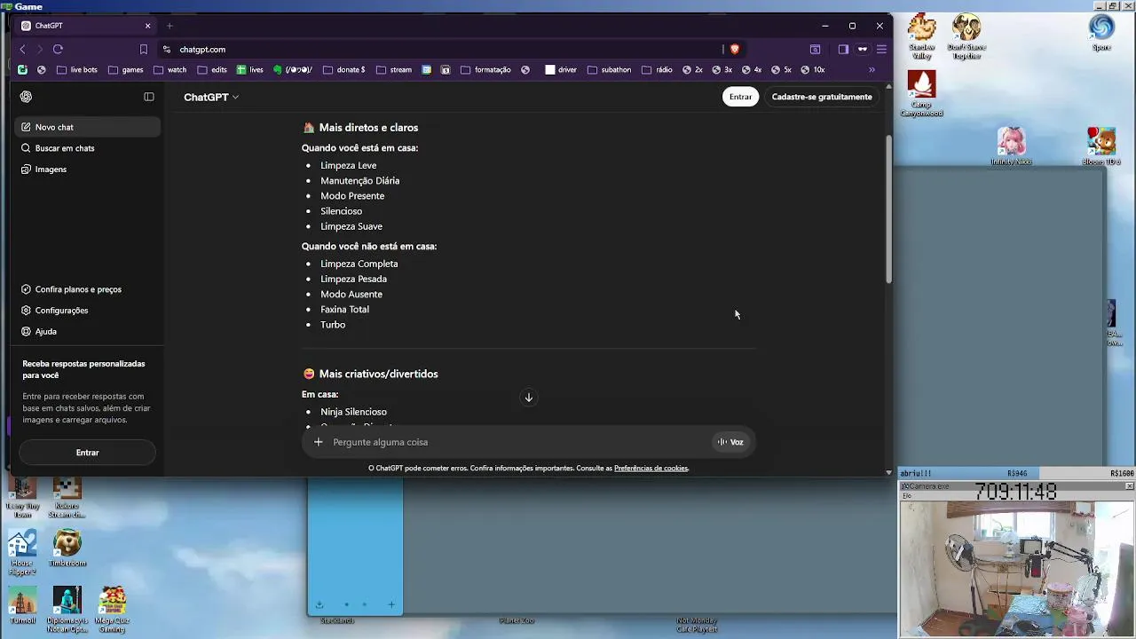Click Cadastre-se gratuitamente

point(822,97)
